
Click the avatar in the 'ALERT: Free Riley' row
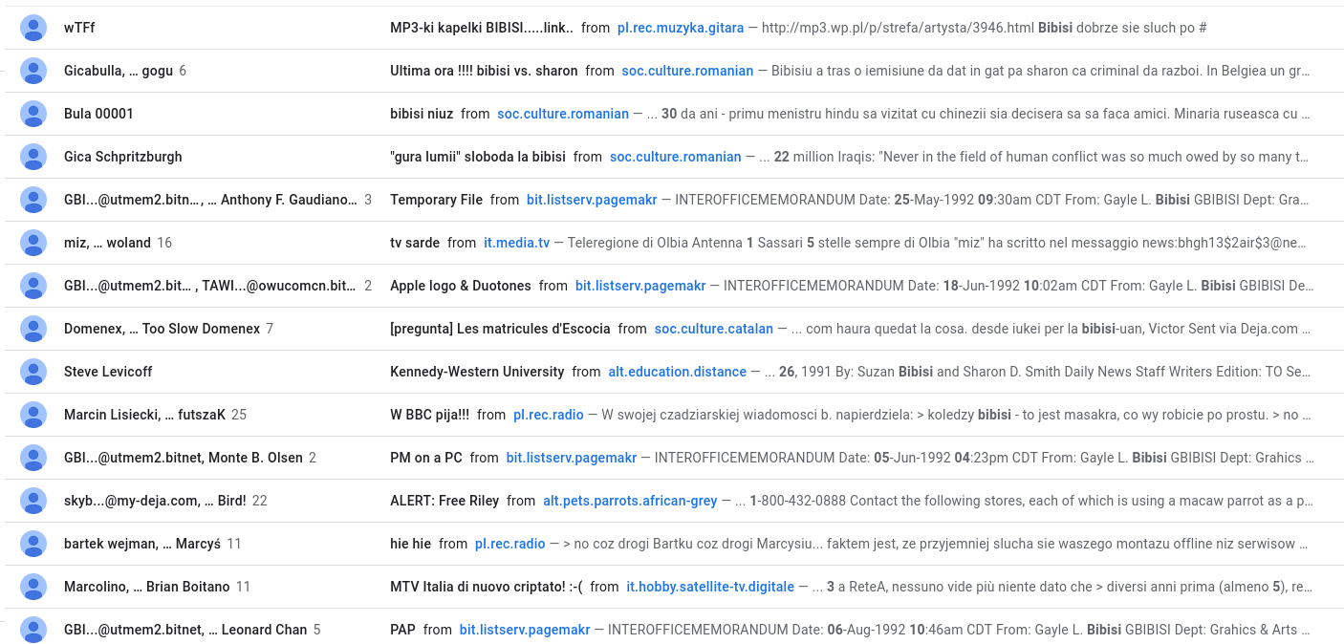click(33, 501)
